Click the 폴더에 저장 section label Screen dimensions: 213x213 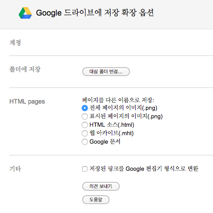pyautogui.click(x=25, y=69)
